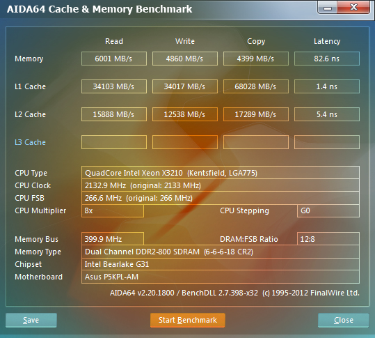The height and width of the screenshot is (338, 375).
Task: Click the DRAM:FSB Ratio 12:8 field
Action: (328, 239)
